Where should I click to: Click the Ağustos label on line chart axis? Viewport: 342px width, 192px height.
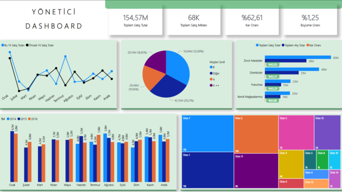pyautogui.click(x=68, y=98)
